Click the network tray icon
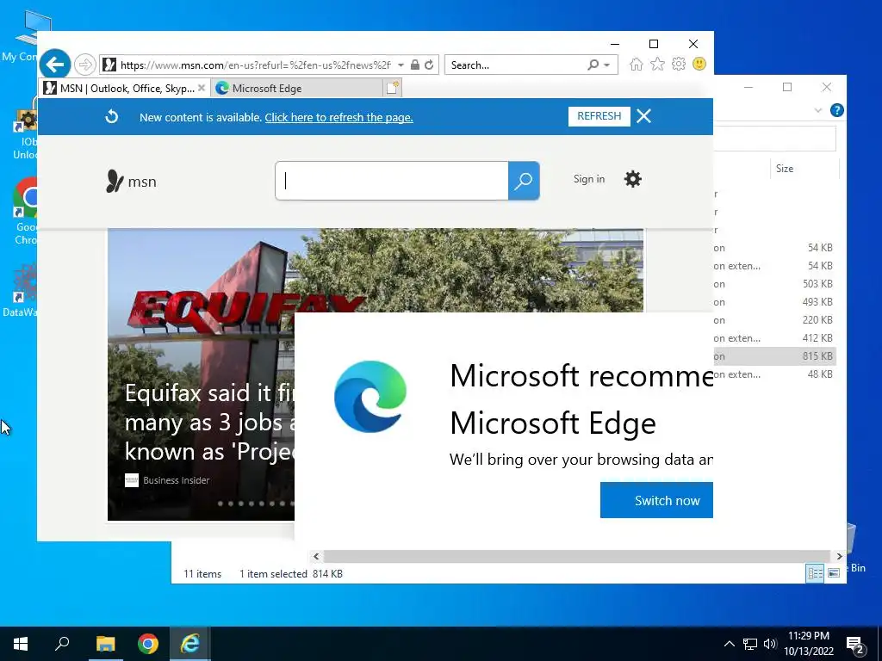 [x=750, y=644]
